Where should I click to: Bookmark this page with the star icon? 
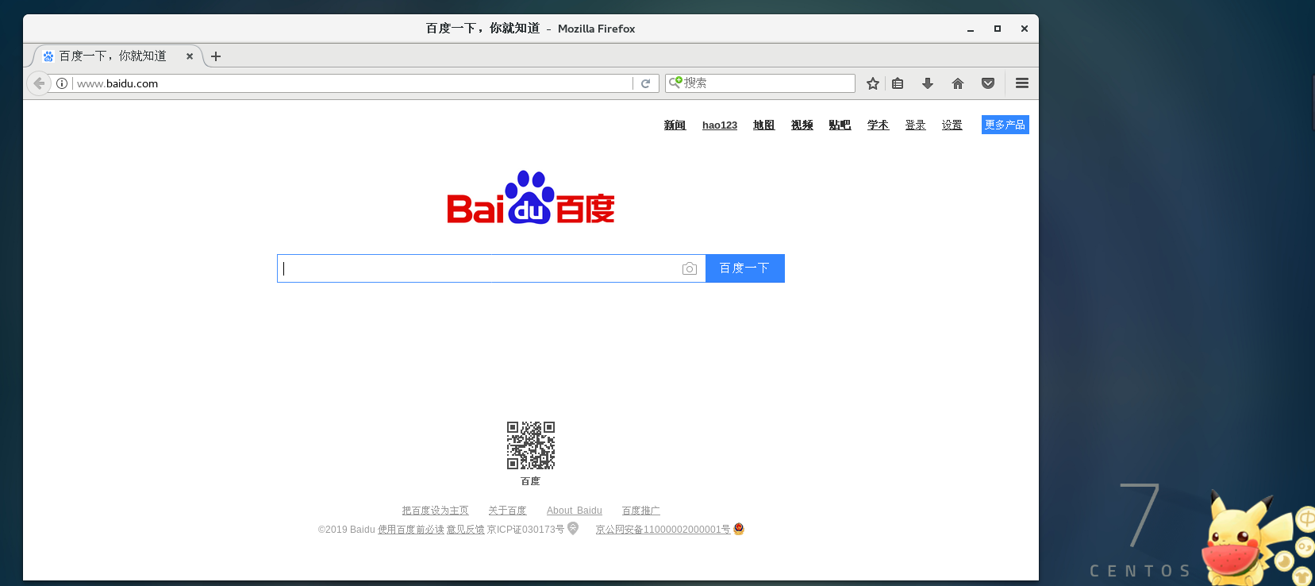[873, 83]
